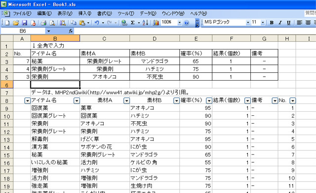Open the データ(D) menu

coord(148,13)
